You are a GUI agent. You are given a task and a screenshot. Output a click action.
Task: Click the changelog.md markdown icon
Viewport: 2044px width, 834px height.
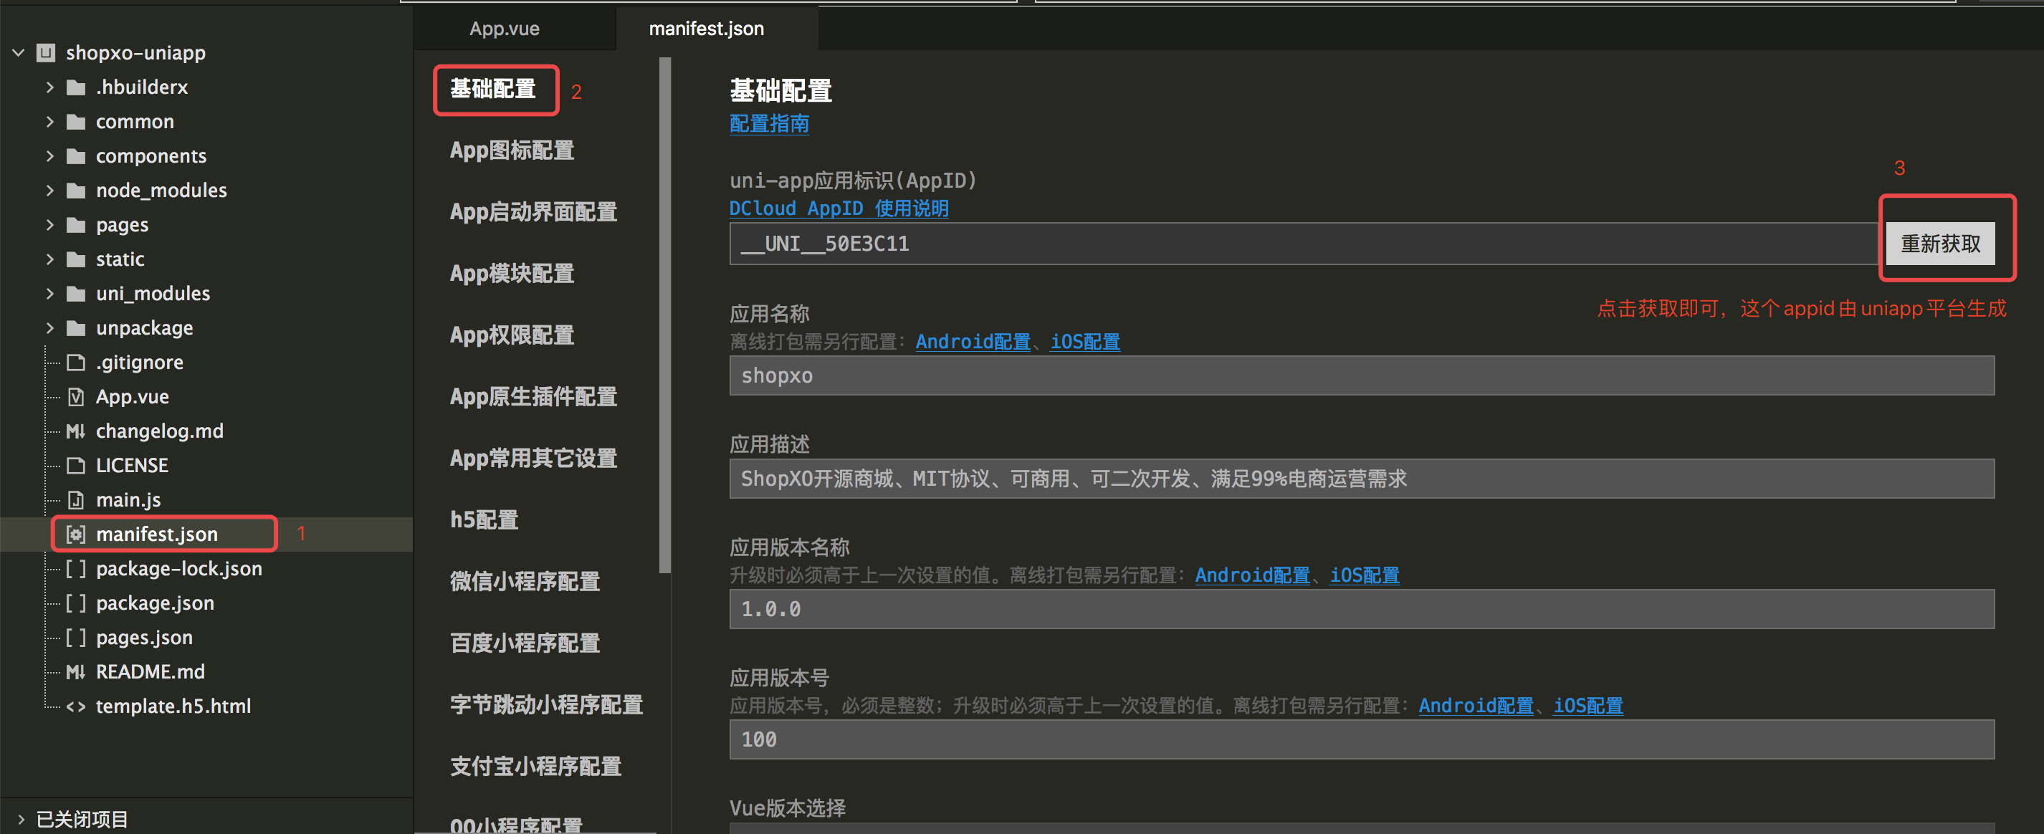(x=75, y=431)
